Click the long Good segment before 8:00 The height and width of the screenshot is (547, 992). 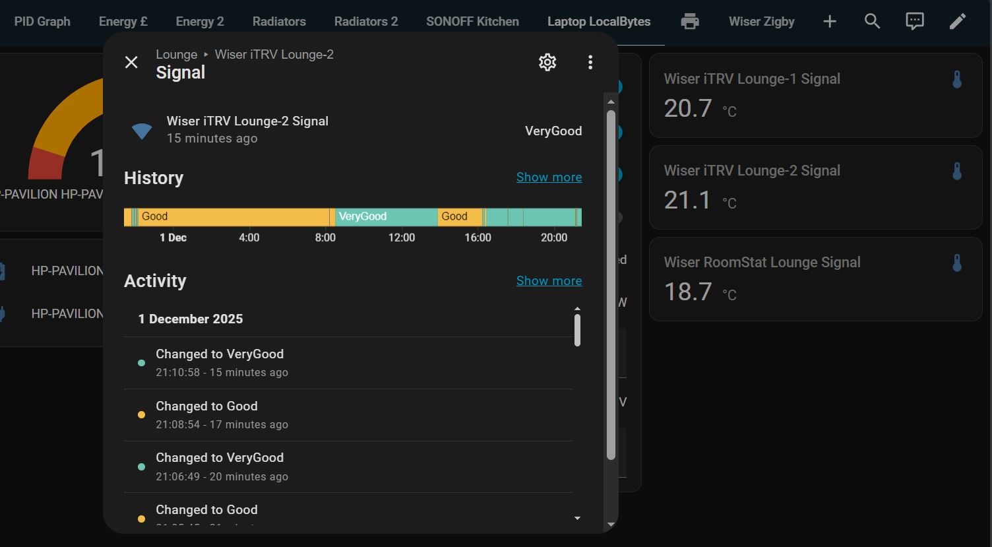[233, 217]
